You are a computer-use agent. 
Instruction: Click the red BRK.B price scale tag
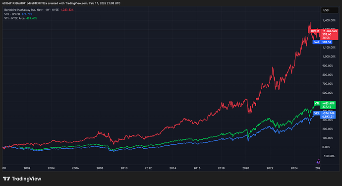tap(315, 31)
